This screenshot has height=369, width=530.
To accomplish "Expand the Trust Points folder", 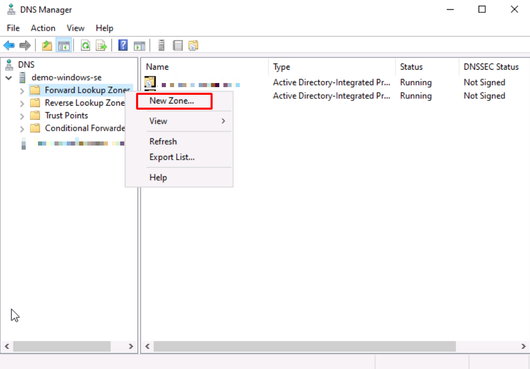I will point(22,116).
